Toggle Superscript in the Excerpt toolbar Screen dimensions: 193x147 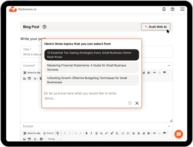pyautogui.click(x=106, y=133)
